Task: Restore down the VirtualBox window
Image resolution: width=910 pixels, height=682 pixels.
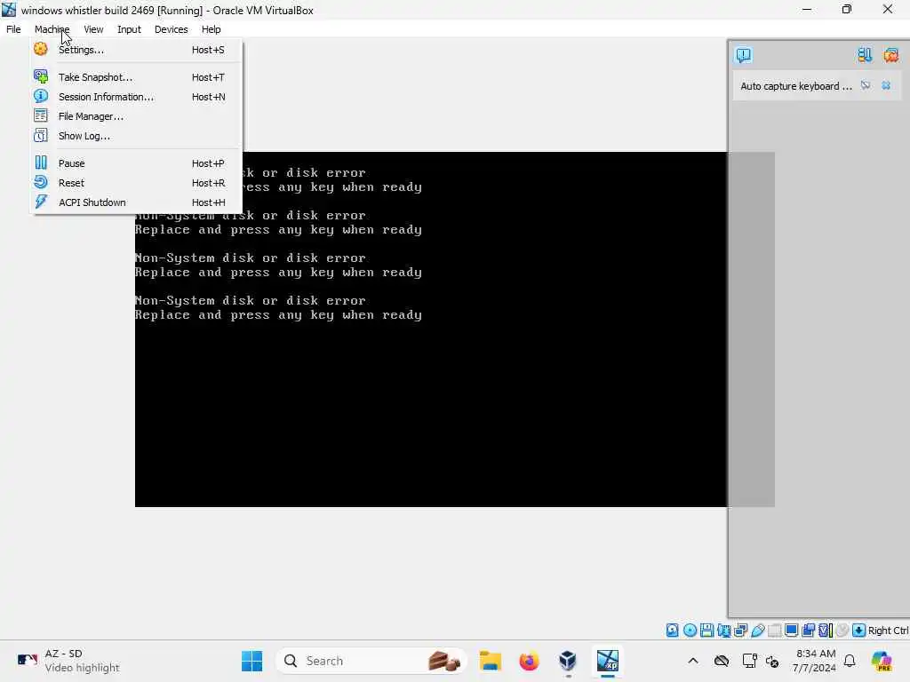Action: tap(847, 9)
